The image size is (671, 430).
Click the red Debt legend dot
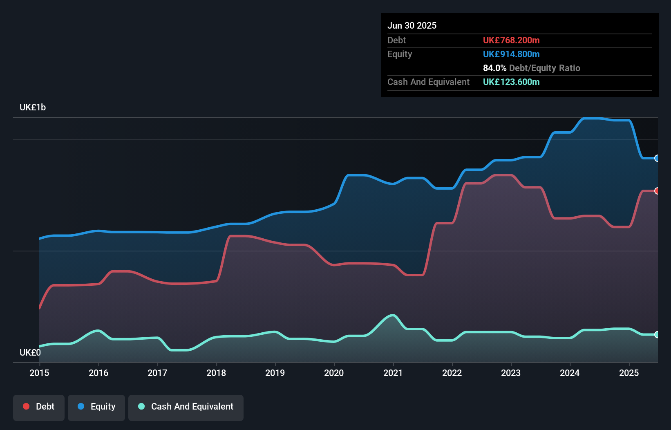point(26,406)
